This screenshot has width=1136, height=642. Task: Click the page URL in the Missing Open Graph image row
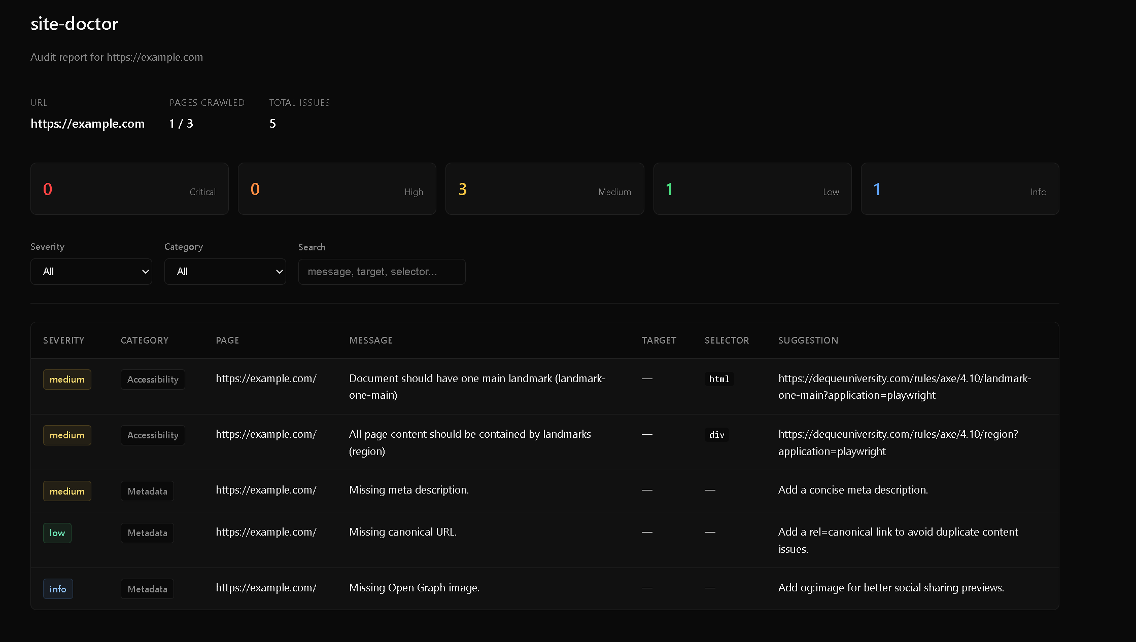pos(266,588)
